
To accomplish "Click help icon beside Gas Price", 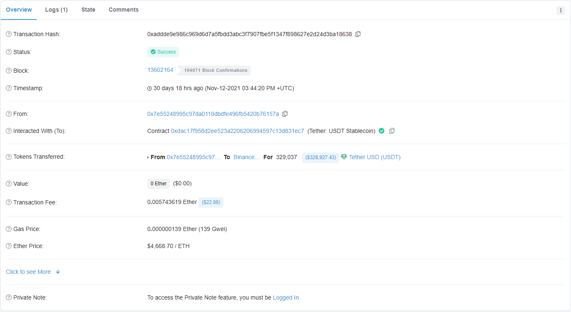I will [x=9, y=229].
